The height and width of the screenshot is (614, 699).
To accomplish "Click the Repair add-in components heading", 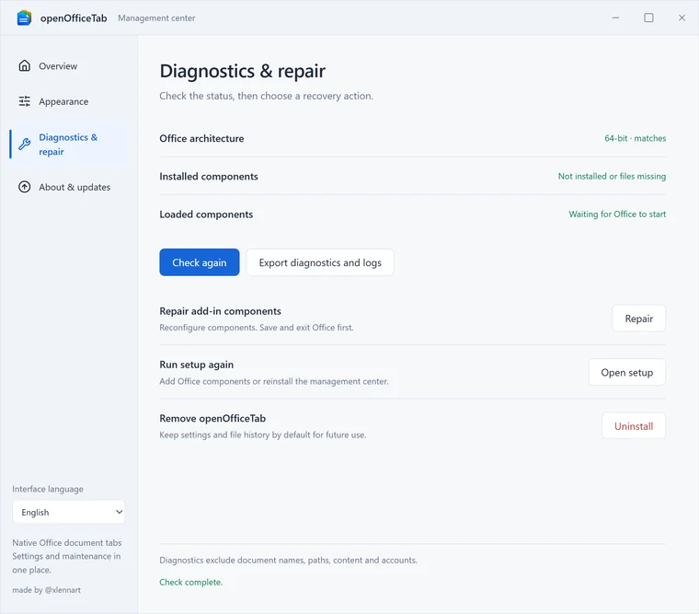I will [220, 311].
